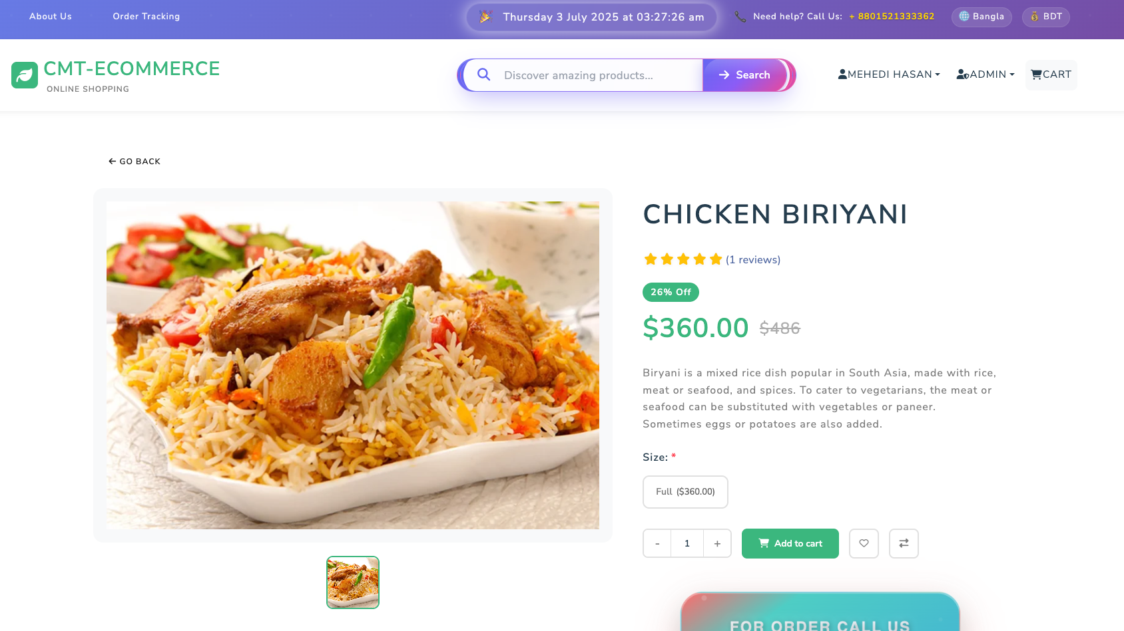Image resolution: width=1124 pixels, height=631 pixels.
Task: Click the magnifying glass search icon
Action: click(484, 75)
